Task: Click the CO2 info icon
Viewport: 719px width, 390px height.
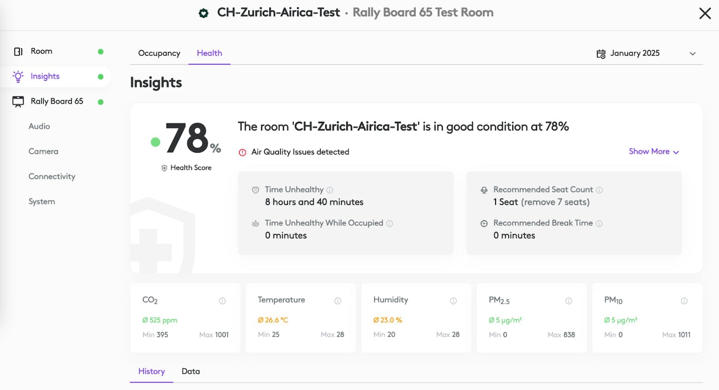Action: pos(222,301)
